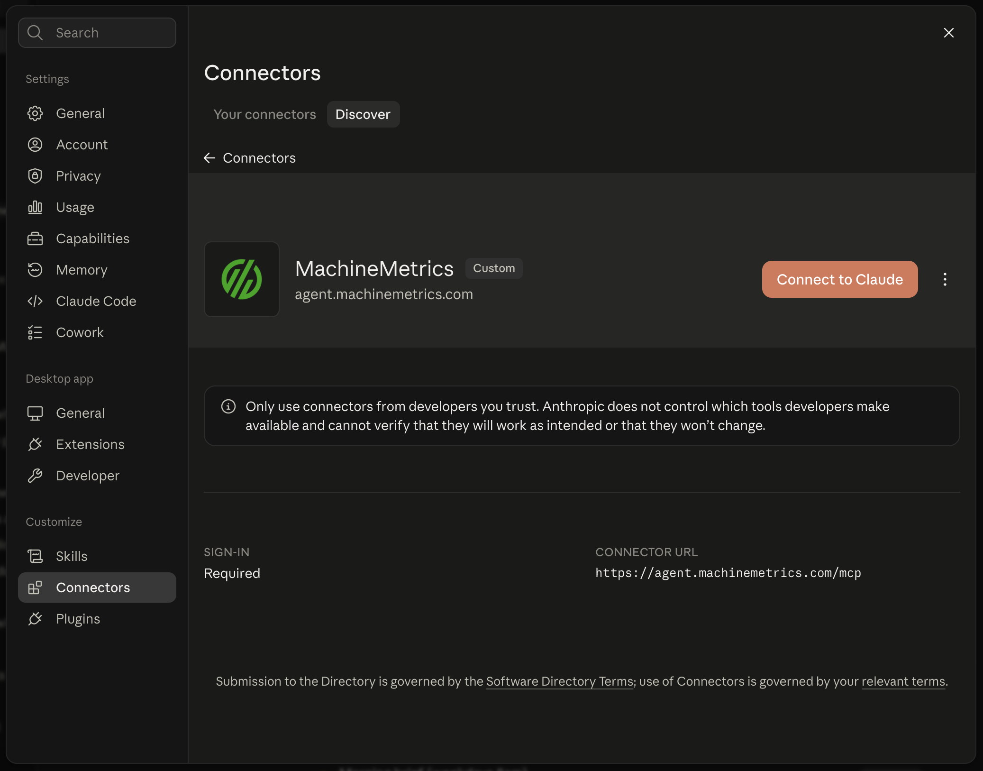
Task: Click the Usage bar chart icon
Action: 35,207
